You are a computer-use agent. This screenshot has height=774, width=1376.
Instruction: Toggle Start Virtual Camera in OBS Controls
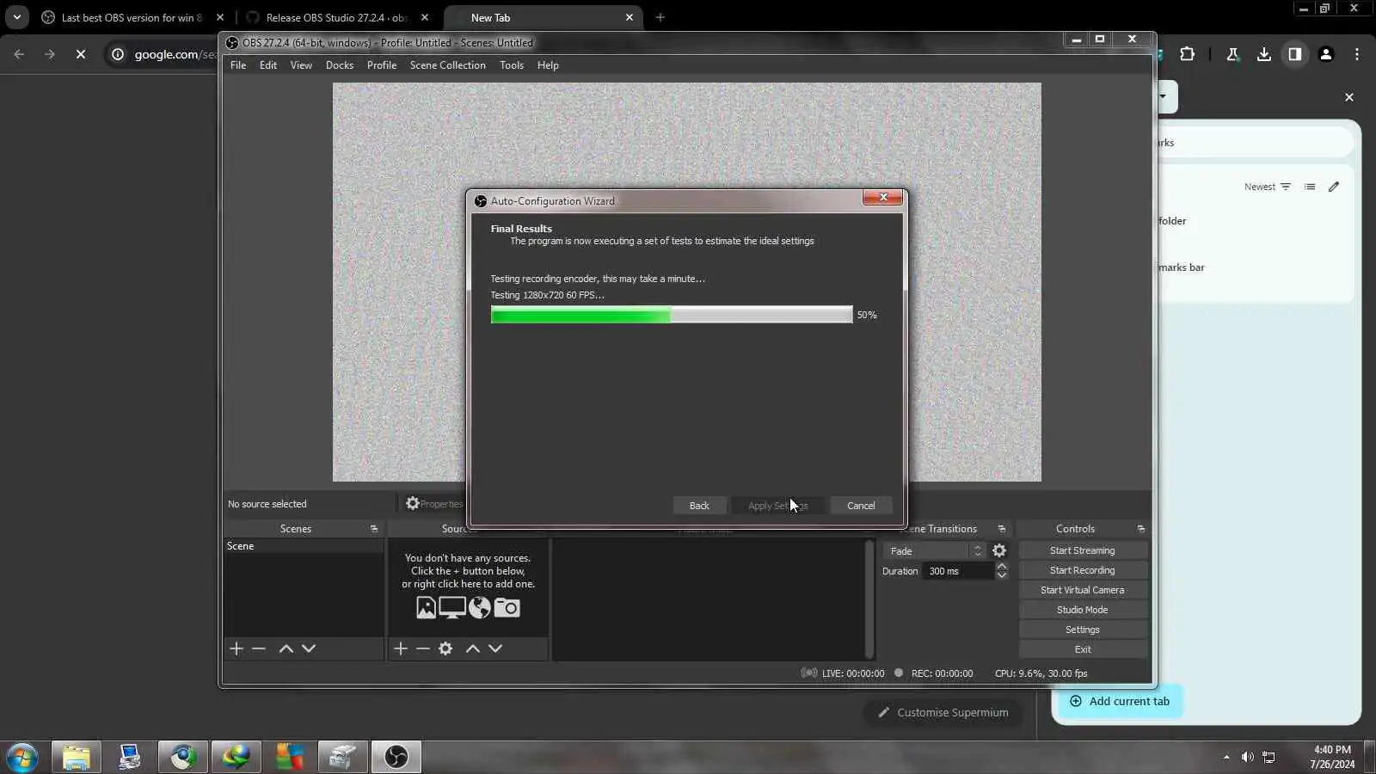[1083, 590]
